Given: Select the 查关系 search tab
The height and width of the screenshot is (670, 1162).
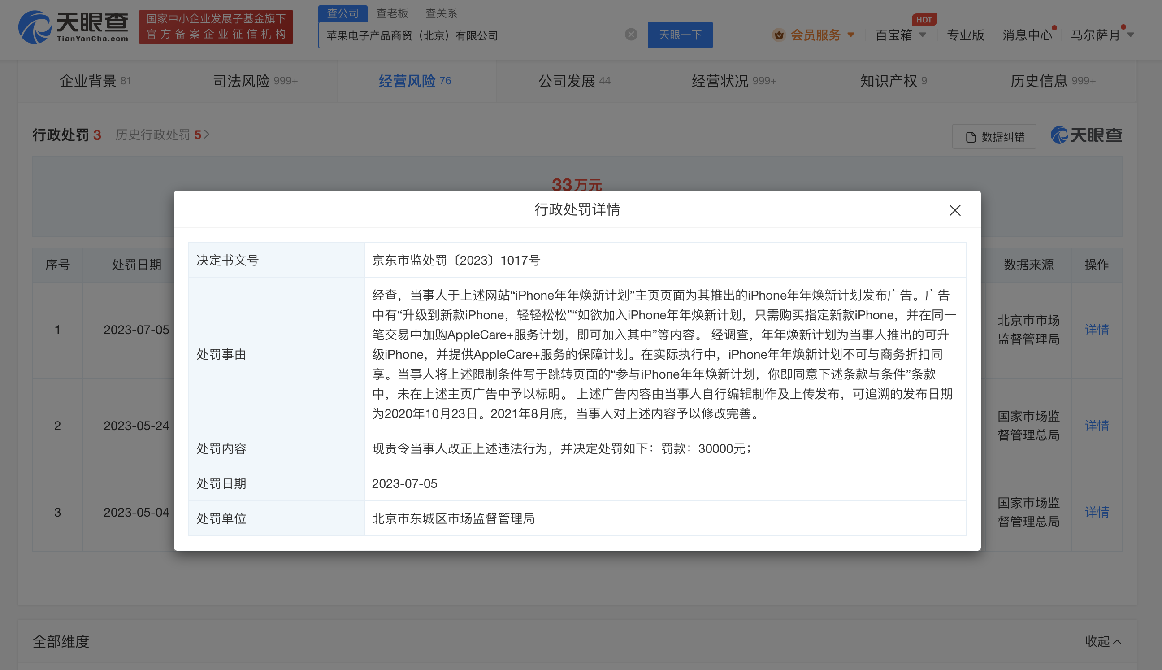Looking at the screenshot, I should (441, 13).
